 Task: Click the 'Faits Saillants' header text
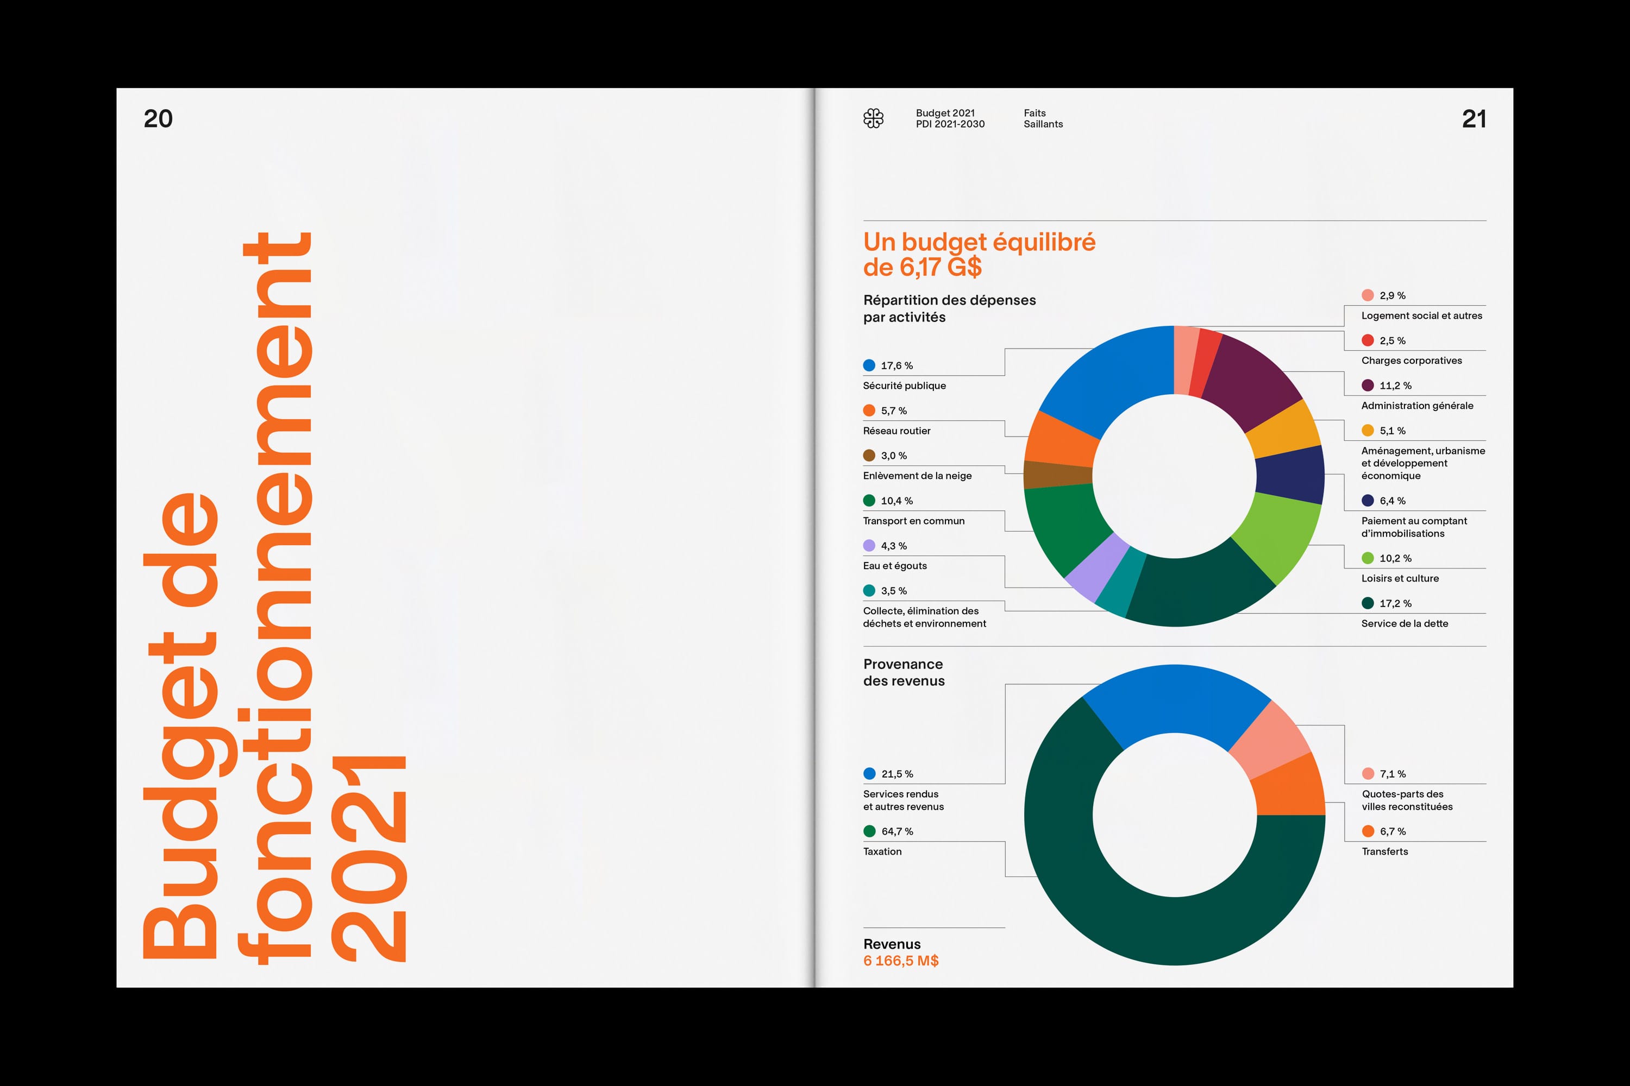[x=1043, y=118]
